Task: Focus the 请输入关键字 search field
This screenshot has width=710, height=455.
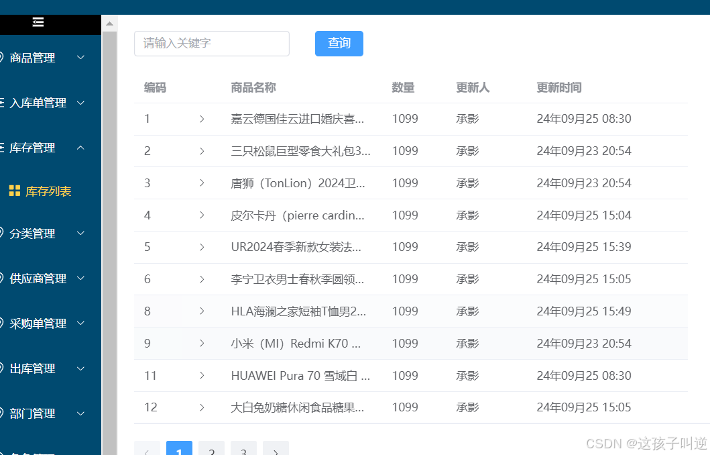Action: 212,44
